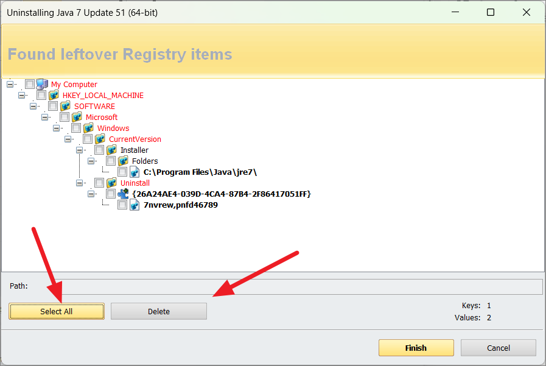Click the 7nvrew,pnfd46789 value icon

pyautogui.click(x=135, y=205)
